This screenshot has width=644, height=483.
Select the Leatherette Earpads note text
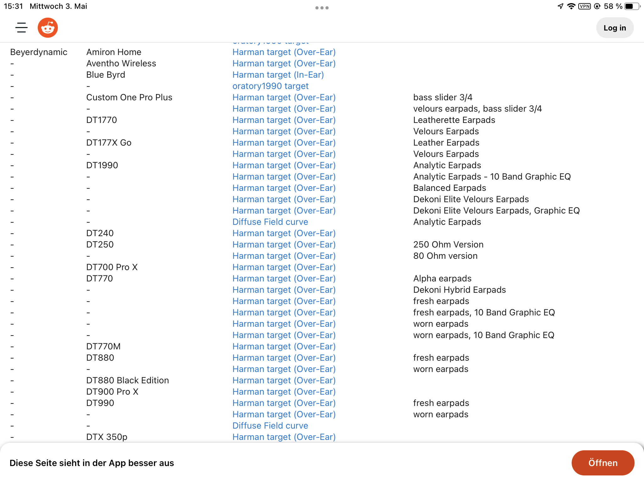pyautogui.click(x=454, y=120)
